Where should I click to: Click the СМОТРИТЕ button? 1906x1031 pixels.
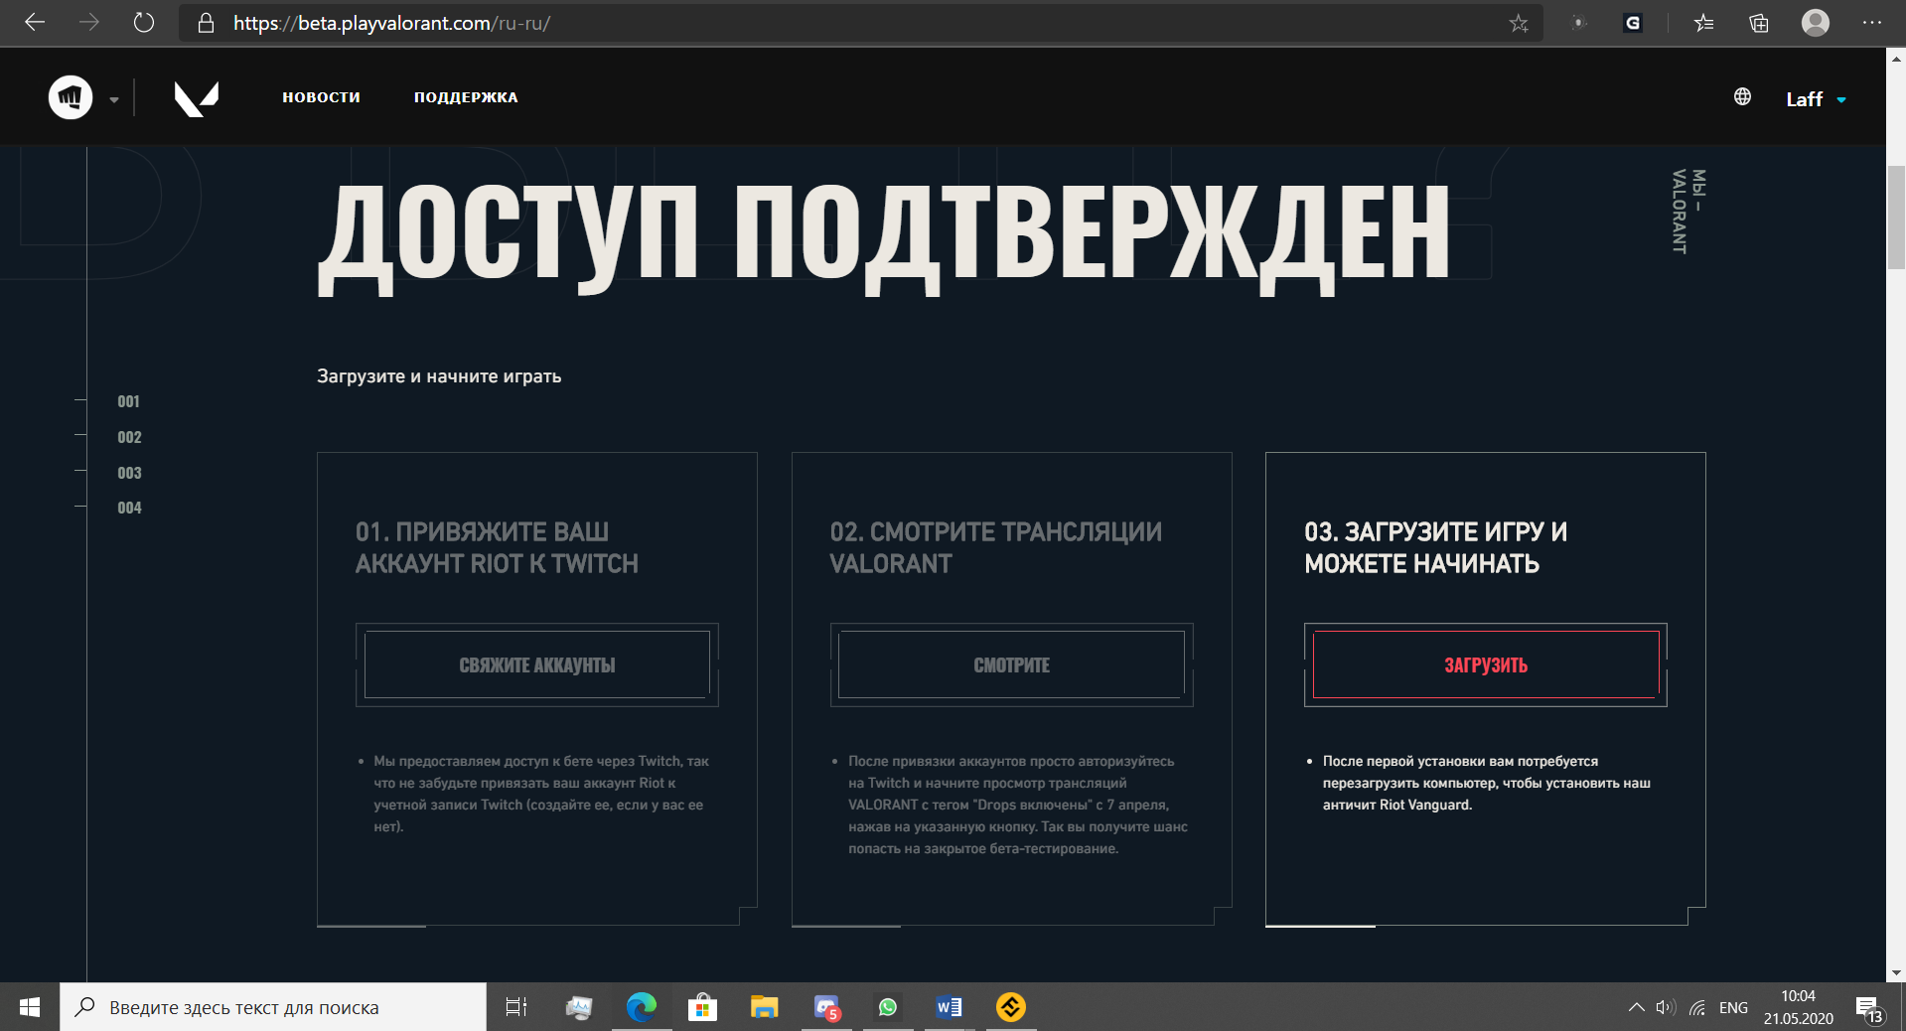coord(1011,664)
